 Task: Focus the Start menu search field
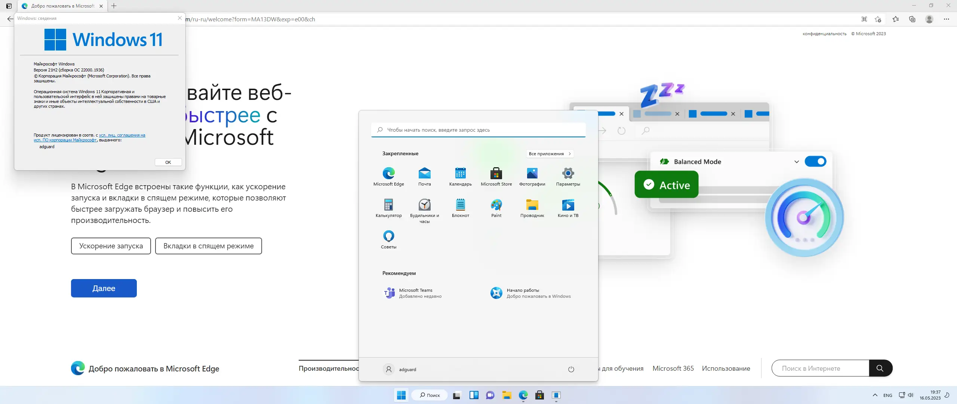click(x=478, y=130)
